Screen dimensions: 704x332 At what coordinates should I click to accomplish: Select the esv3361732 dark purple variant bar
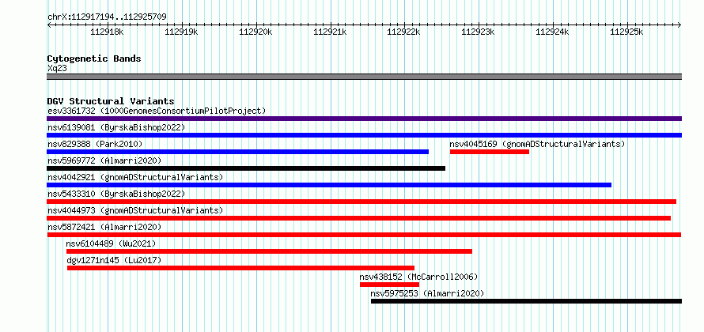tap(364, 119)
